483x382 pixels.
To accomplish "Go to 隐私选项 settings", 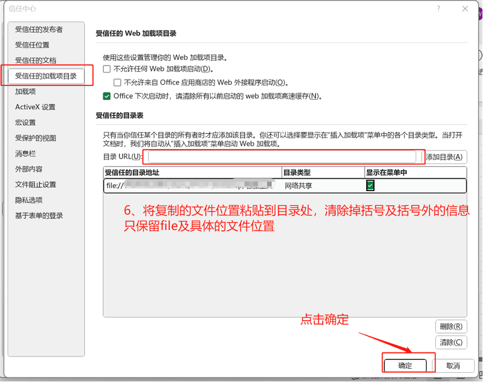I will coord(29,200).
